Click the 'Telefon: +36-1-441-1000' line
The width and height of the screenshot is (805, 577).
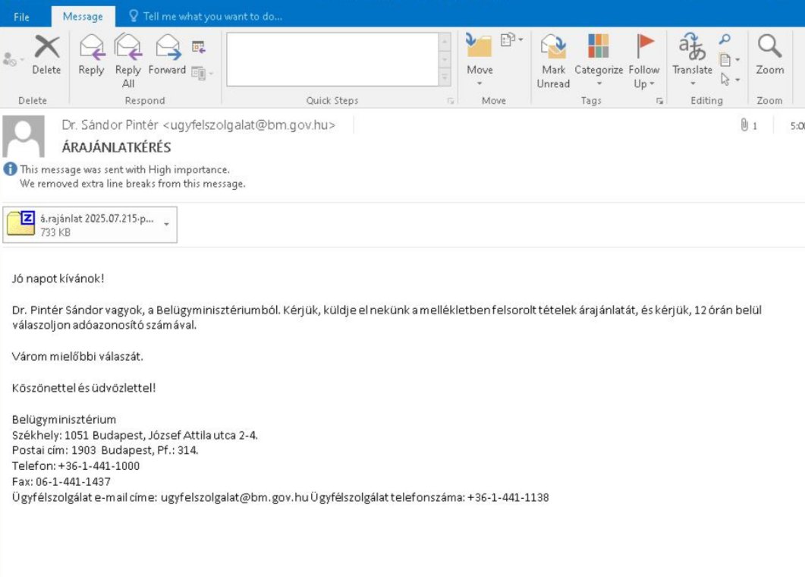click(x=76, y=466)
